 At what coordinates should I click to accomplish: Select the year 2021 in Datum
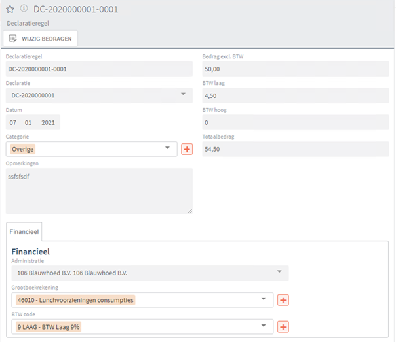coord(49,122)
